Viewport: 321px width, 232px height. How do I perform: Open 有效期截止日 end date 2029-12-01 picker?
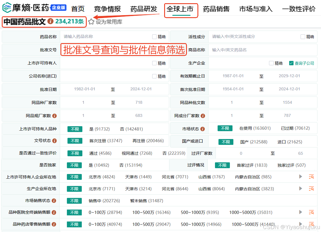click(x=289, y=76)
